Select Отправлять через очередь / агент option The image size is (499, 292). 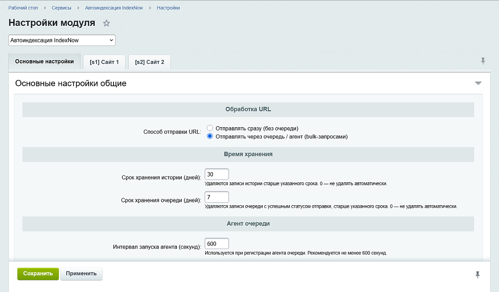(210, 136)
